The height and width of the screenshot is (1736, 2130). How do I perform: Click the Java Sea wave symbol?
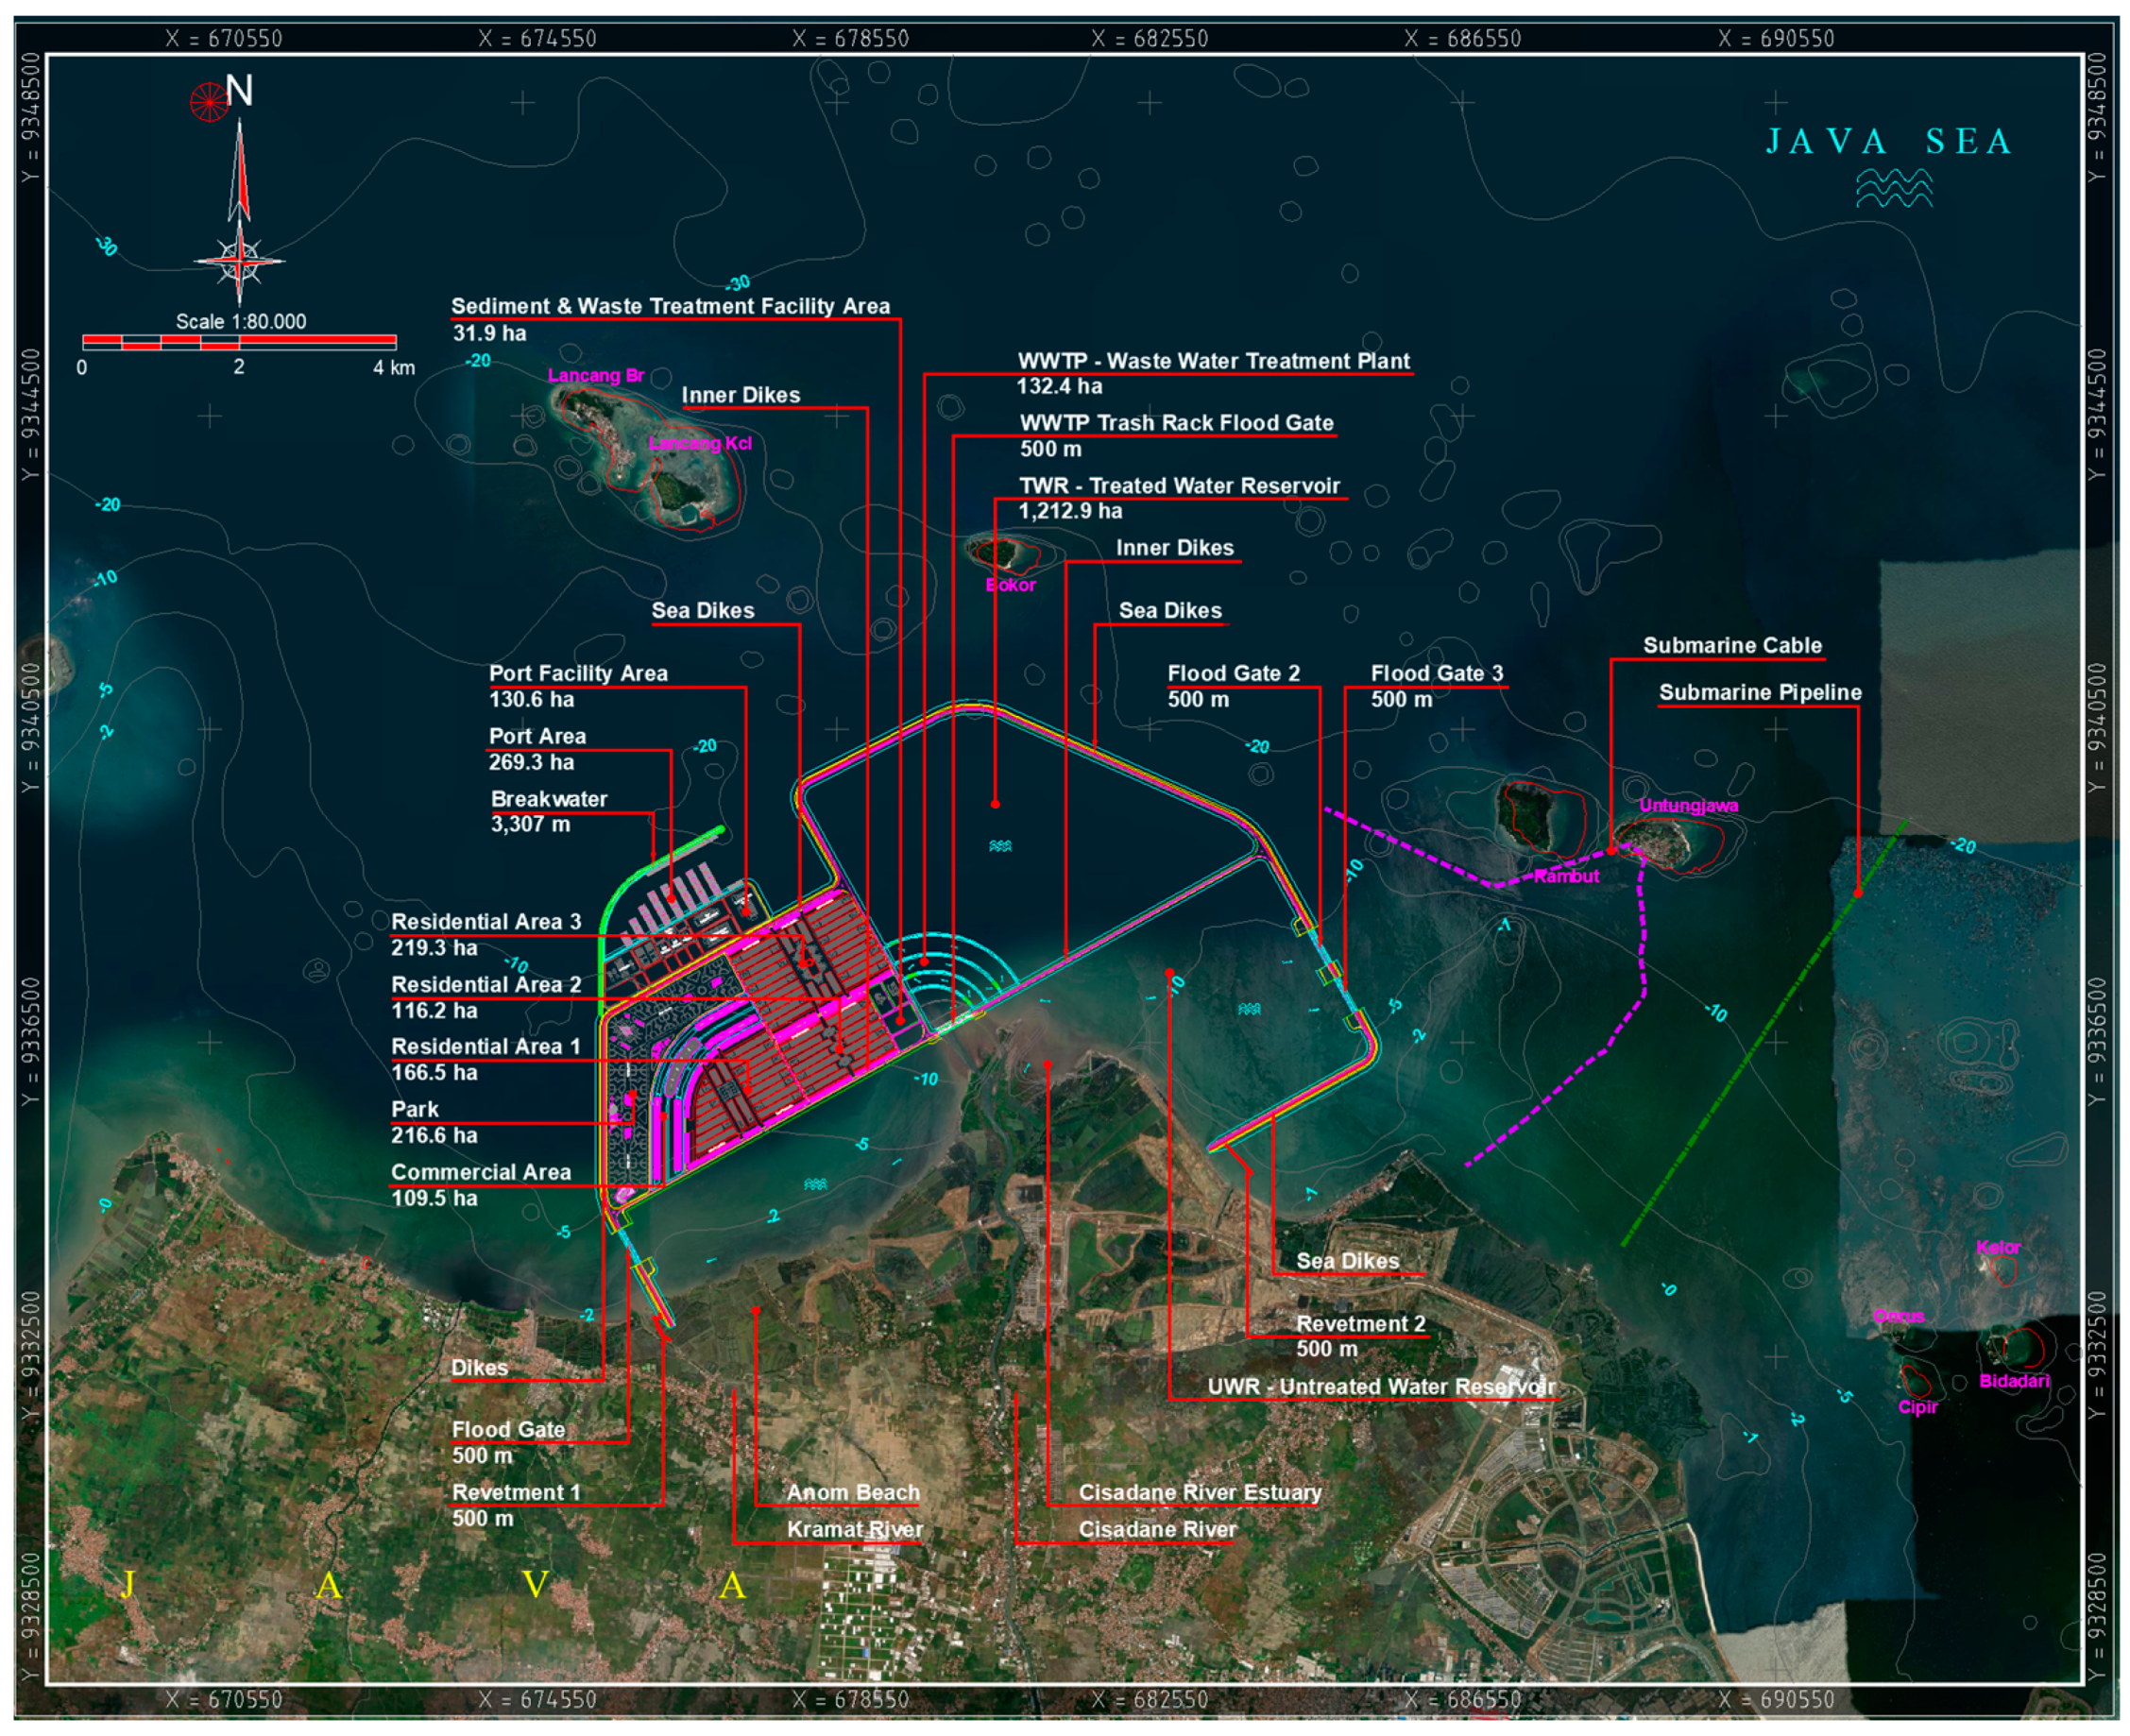click(x=1893, y=188)
